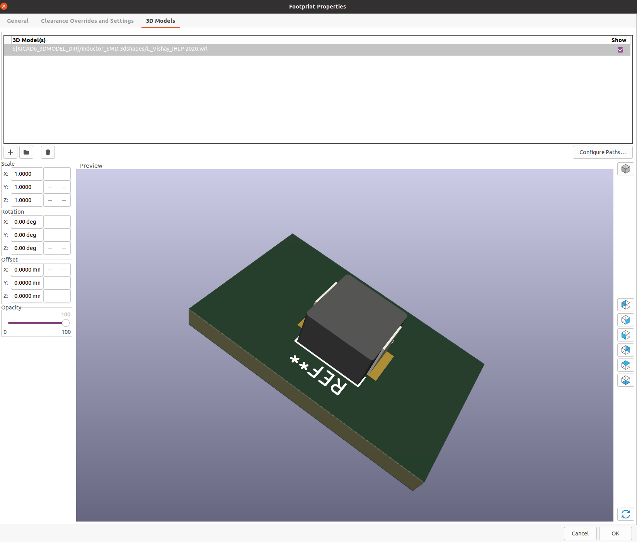Click the Scale X input field
This screenshot has width=637, height=542.
(x=27, y=174)
